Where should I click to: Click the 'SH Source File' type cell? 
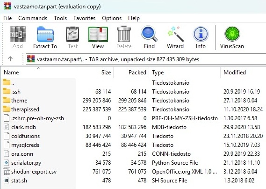[x=170, y=181]
